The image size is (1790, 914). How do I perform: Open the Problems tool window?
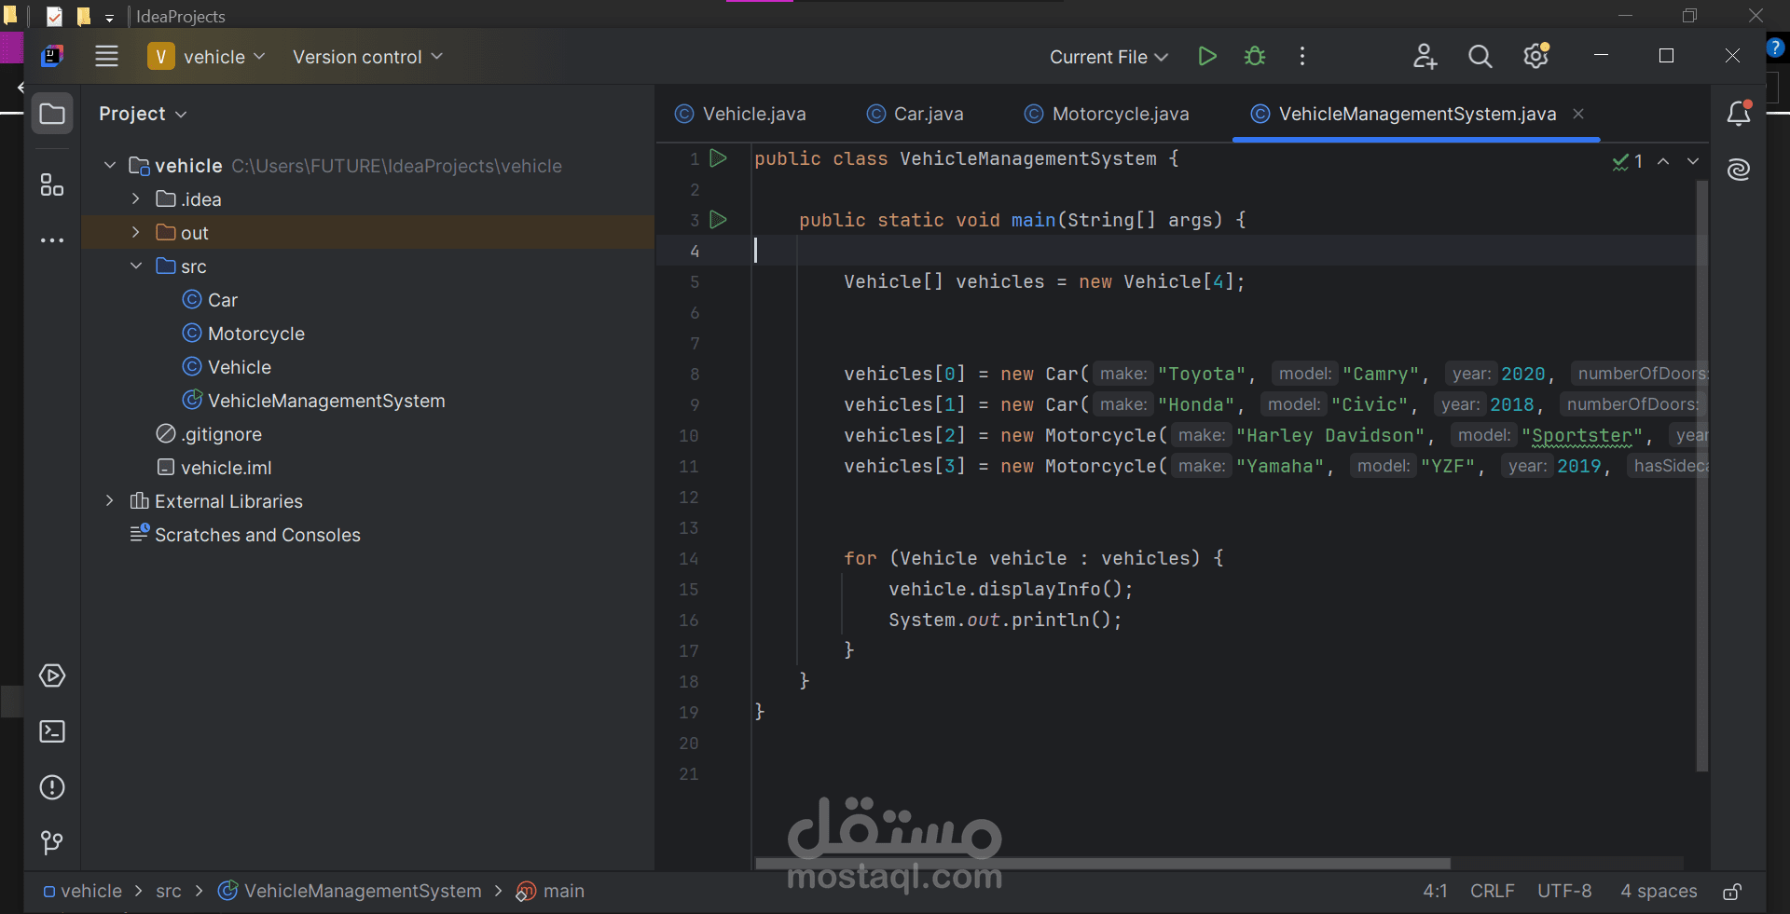(x=52, y=787)
